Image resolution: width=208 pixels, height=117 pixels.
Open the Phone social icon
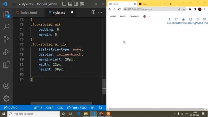coord(198,19)
